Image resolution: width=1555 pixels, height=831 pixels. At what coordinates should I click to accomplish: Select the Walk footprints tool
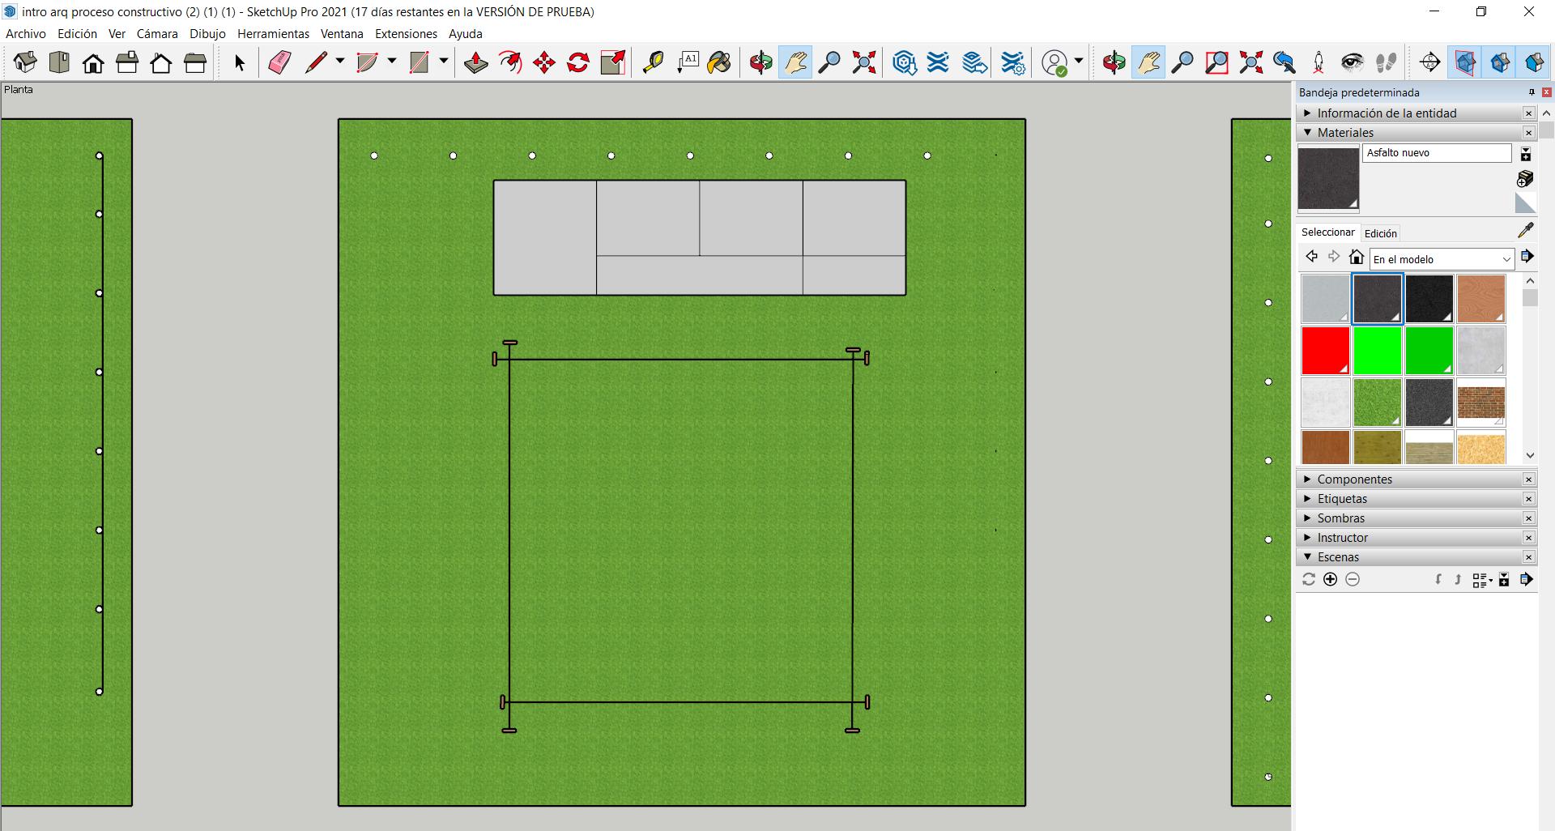coord(1386,62)
